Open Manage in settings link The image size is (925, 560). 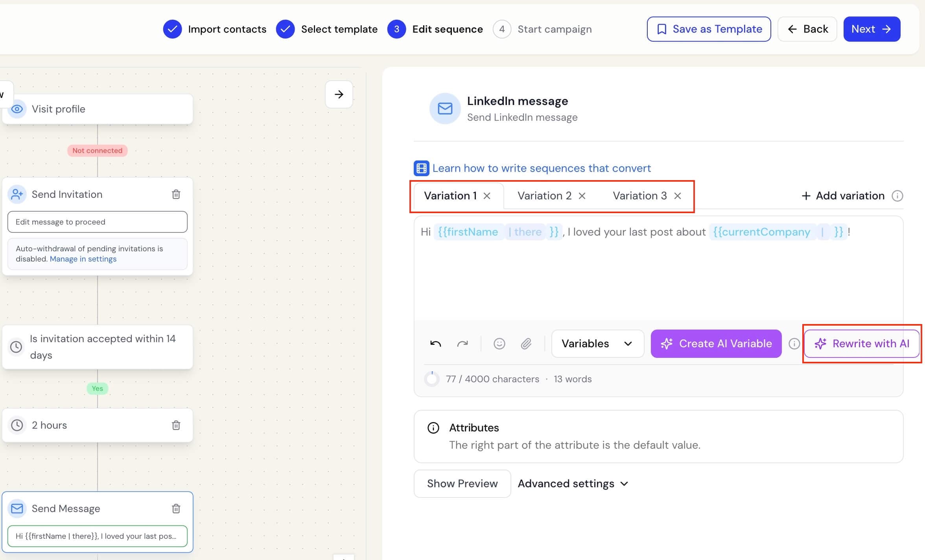coord(83,259)
